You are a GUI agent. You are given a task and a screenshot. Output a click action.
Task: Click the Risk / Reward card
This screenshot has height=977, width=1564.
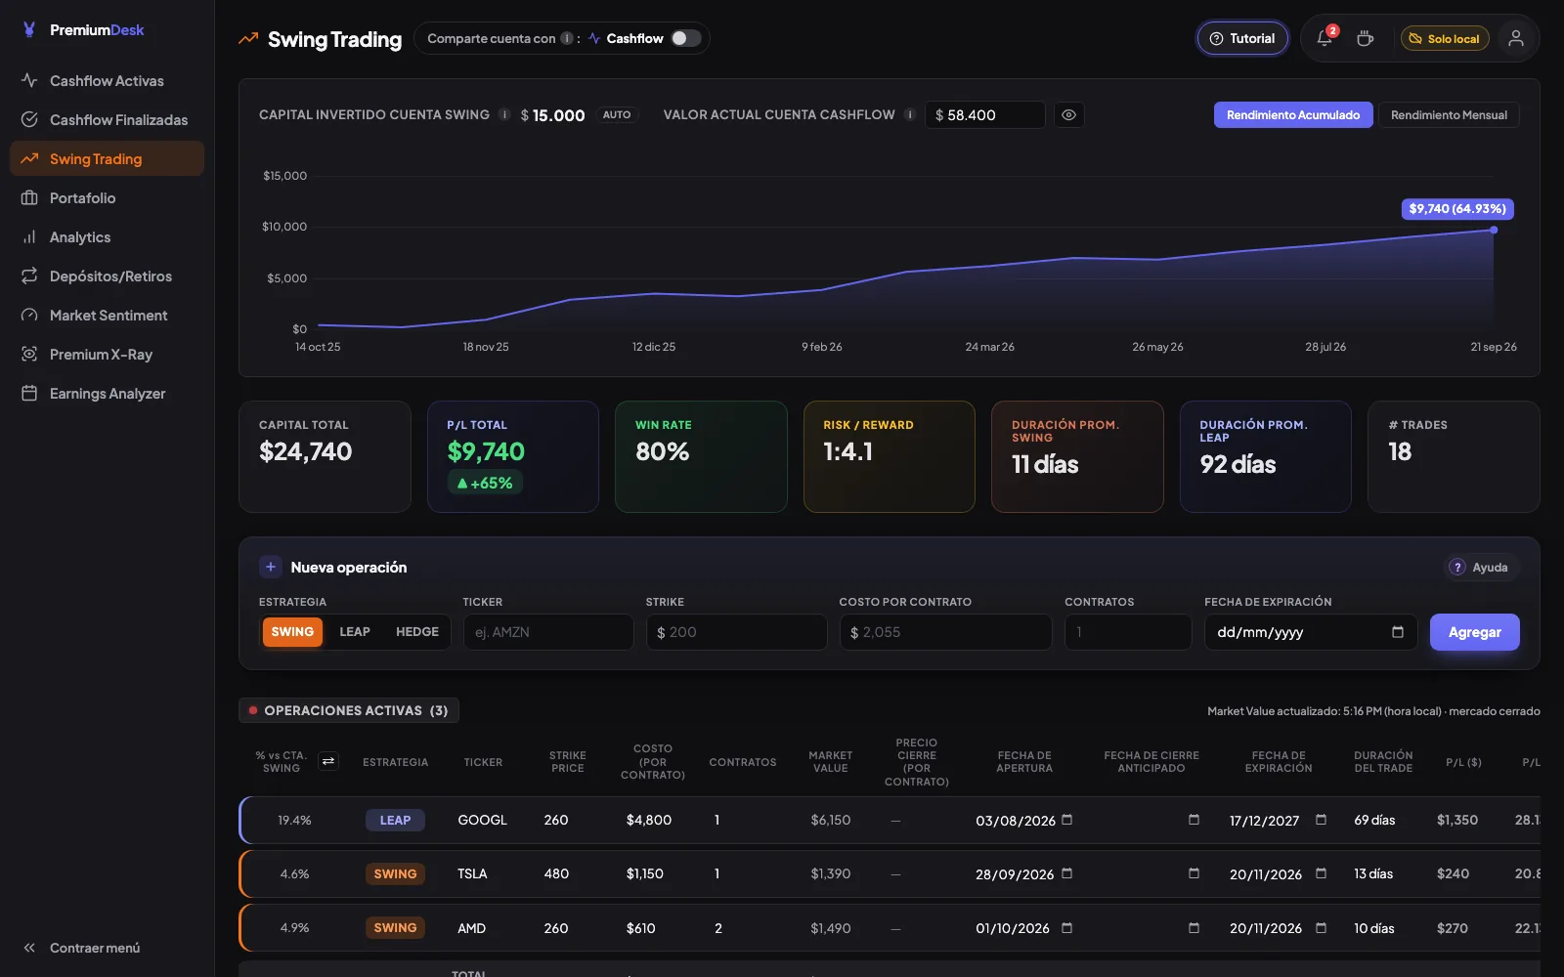pos(890,456)
